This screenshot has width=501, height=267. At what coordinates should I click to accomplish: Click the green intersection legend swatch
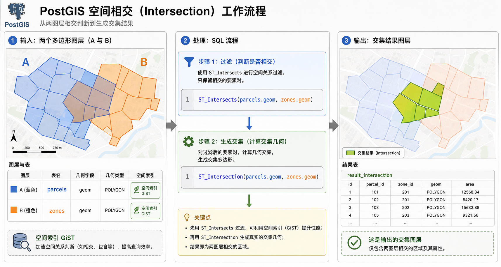click(x=350, y=153)
